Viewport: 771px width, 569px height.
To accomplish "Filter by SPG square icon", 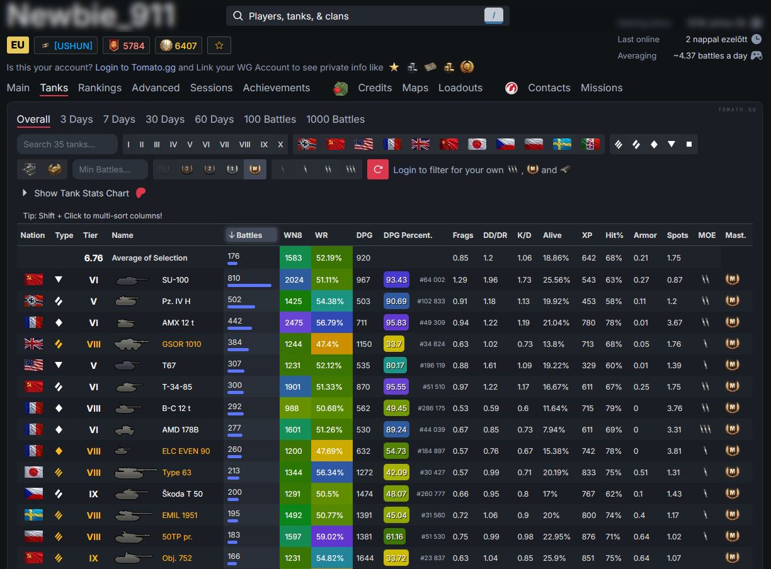I will click(x=689, y=144).
